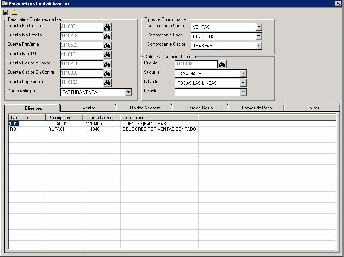Image resolution: width=344 pixels, height=257 pixels.
Task: Click binoculars next to Glosa Cuenta field
Action: click(x=222, y=64)
